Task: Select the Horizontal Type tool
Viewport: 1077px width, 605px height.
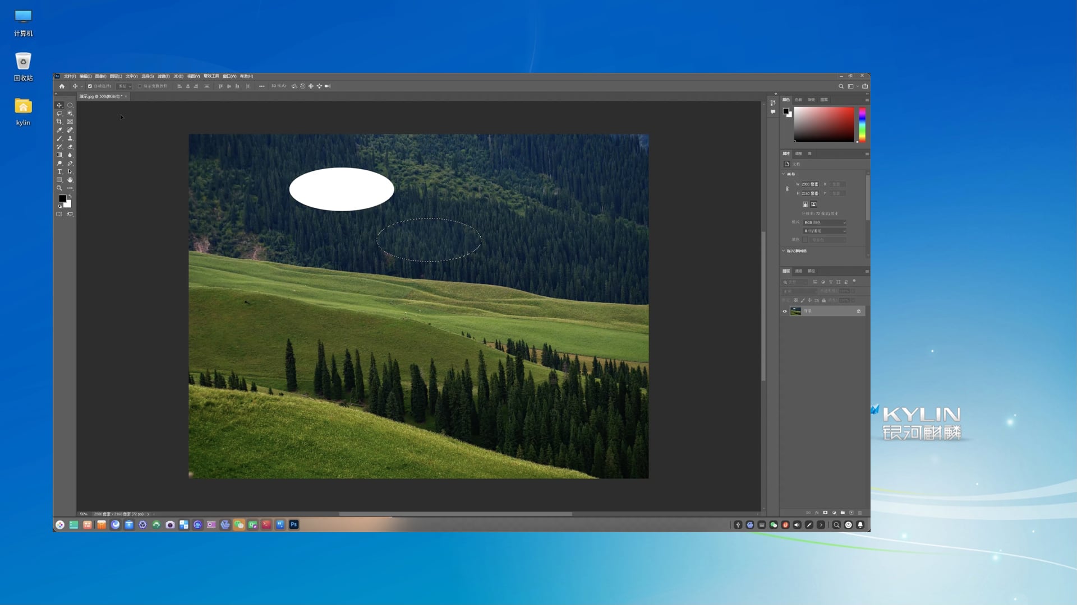Action: 59,171
